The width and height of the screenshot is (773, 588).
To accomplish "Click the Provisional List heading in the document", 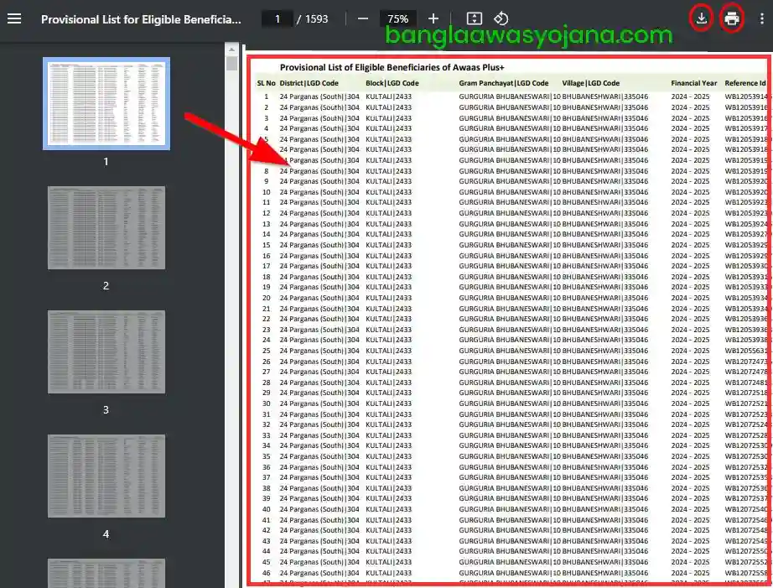I will pyautogui.click(x=386, y=67).
